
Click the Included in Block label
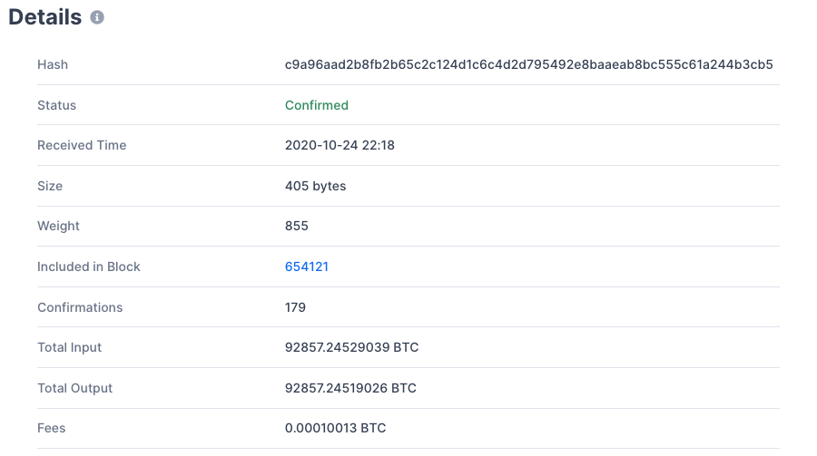point(88,267)
